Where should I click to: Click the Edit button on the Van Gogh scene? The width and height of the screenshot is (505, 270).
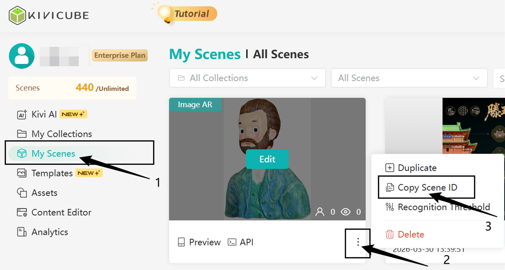pyautogui.click(x=267, y=159)
